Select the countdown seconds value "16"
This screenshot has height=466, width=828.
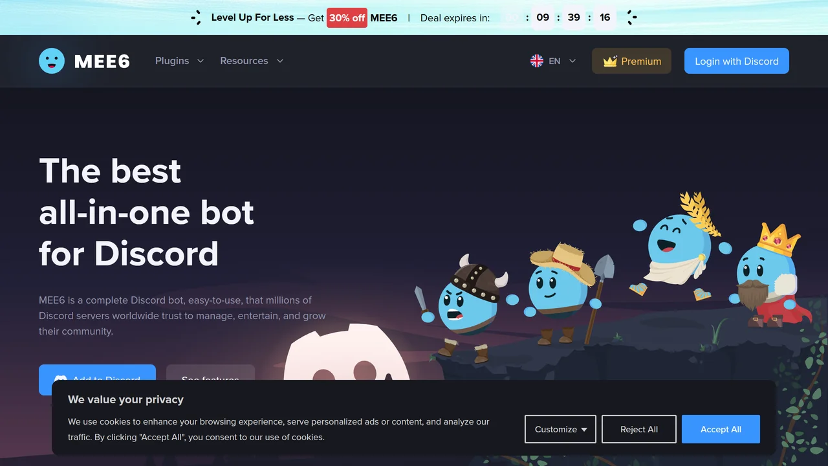pos(605,17)
